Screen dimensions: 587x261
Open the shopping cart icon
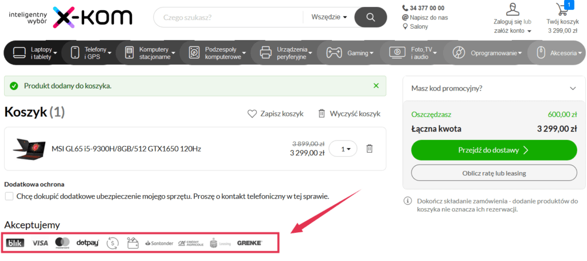563,9
